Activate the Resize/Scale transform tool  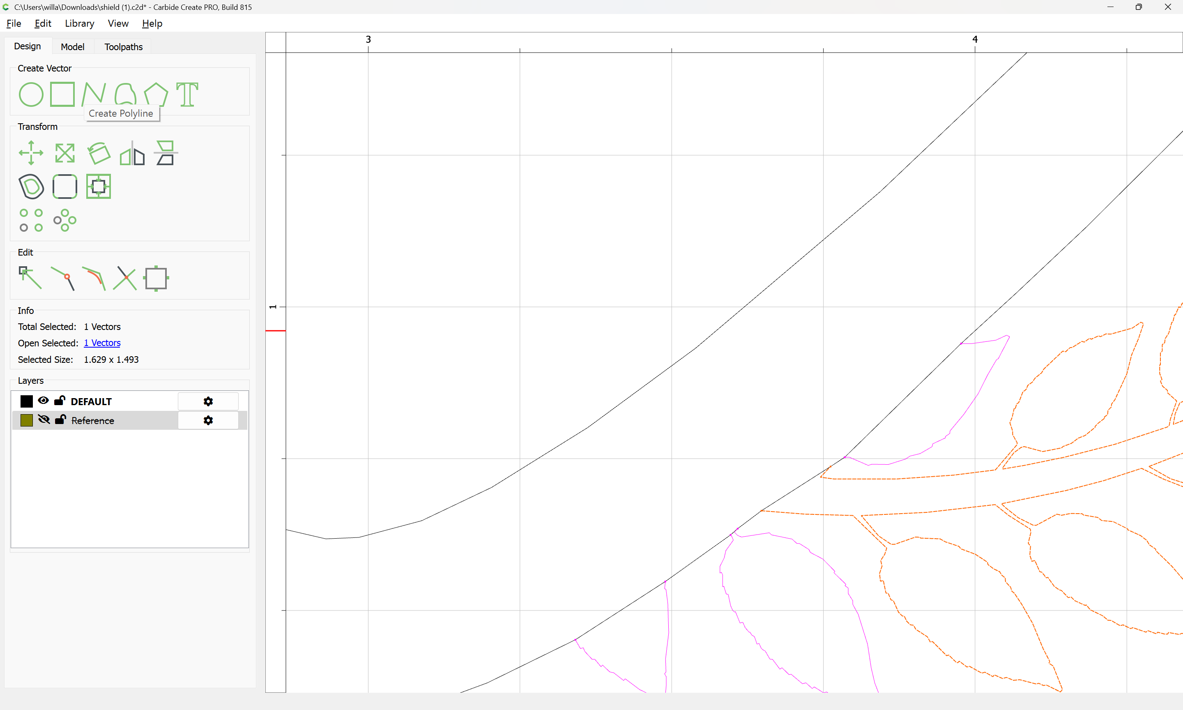pyautogui.click(x=64, y=153)
